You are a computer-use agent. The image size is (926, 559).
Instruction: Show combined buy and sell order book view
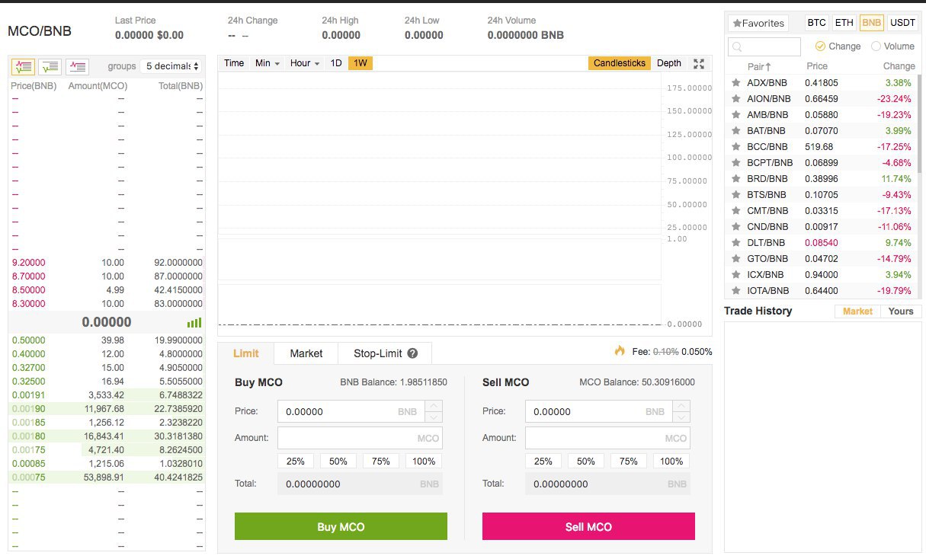click(23, 66)
